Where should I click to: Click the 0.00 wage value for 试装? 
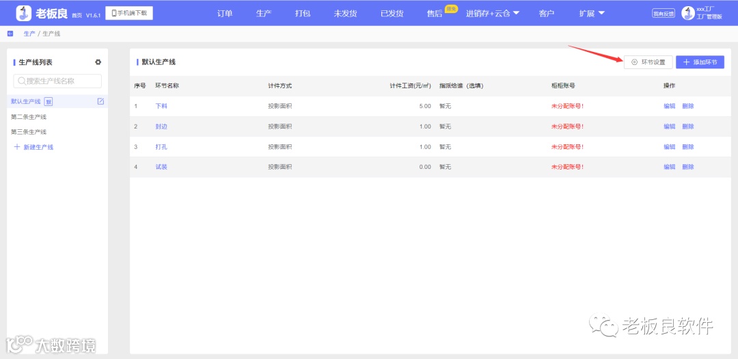tap(425, 167)
